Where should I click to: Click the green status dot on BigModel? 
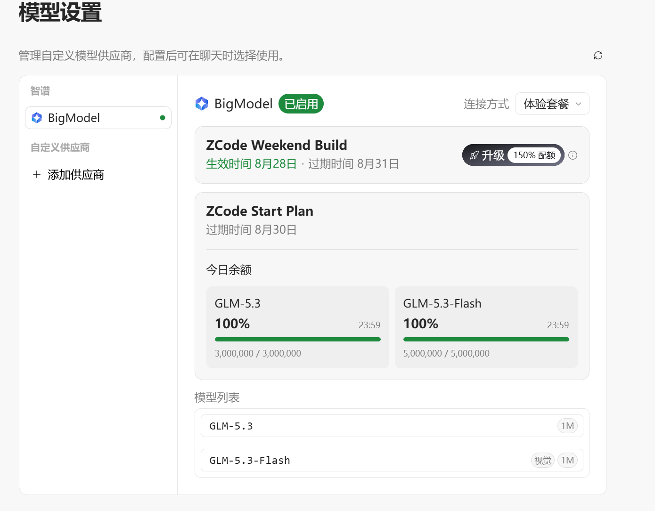click(163, 118)
